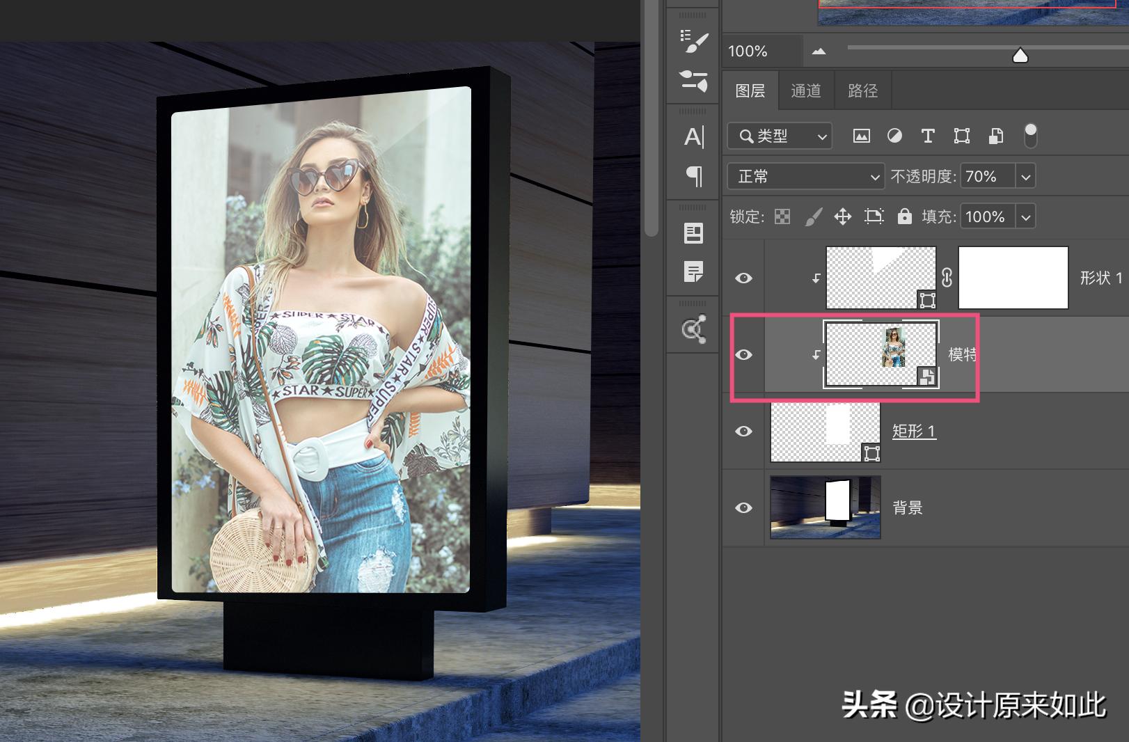The height and width of the screenshot is (742, 1129).
Task: Hide the 矩形 1 layer visibility
Action: point(743,432)
